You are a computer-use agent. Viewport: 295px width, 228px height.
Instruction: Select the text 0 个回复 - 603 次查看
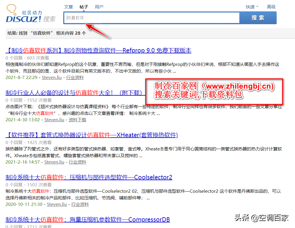(x=27, y=58)
